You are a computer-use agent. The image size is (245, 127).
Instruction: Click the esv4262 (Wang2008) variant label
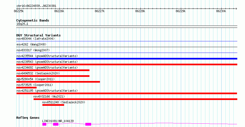(x=31, y=44)
